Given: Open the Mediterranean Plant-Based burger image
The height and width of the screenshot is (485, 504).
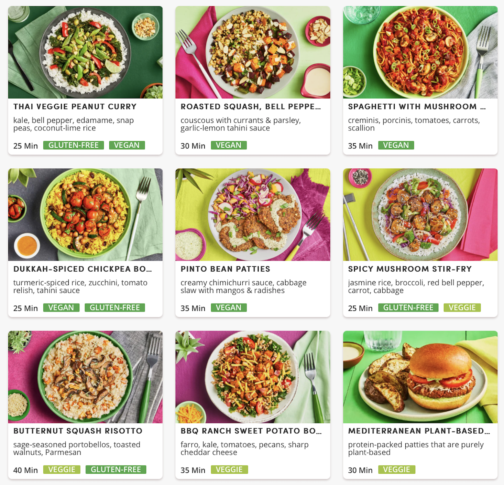Looking at the screenshot, I should [x=420, y=377].
